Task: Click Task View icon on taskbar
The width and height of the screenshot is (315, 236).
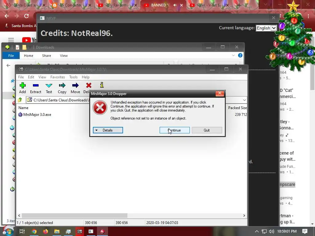Action: point(22,231)
